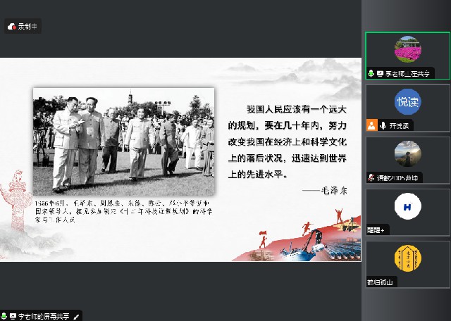Click microphone icon on 李老师 tile

point(371,73)
